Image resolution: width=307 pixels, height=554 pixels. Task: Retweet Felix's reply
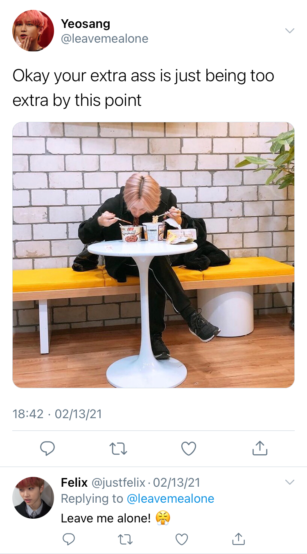[x=125, y=539]
